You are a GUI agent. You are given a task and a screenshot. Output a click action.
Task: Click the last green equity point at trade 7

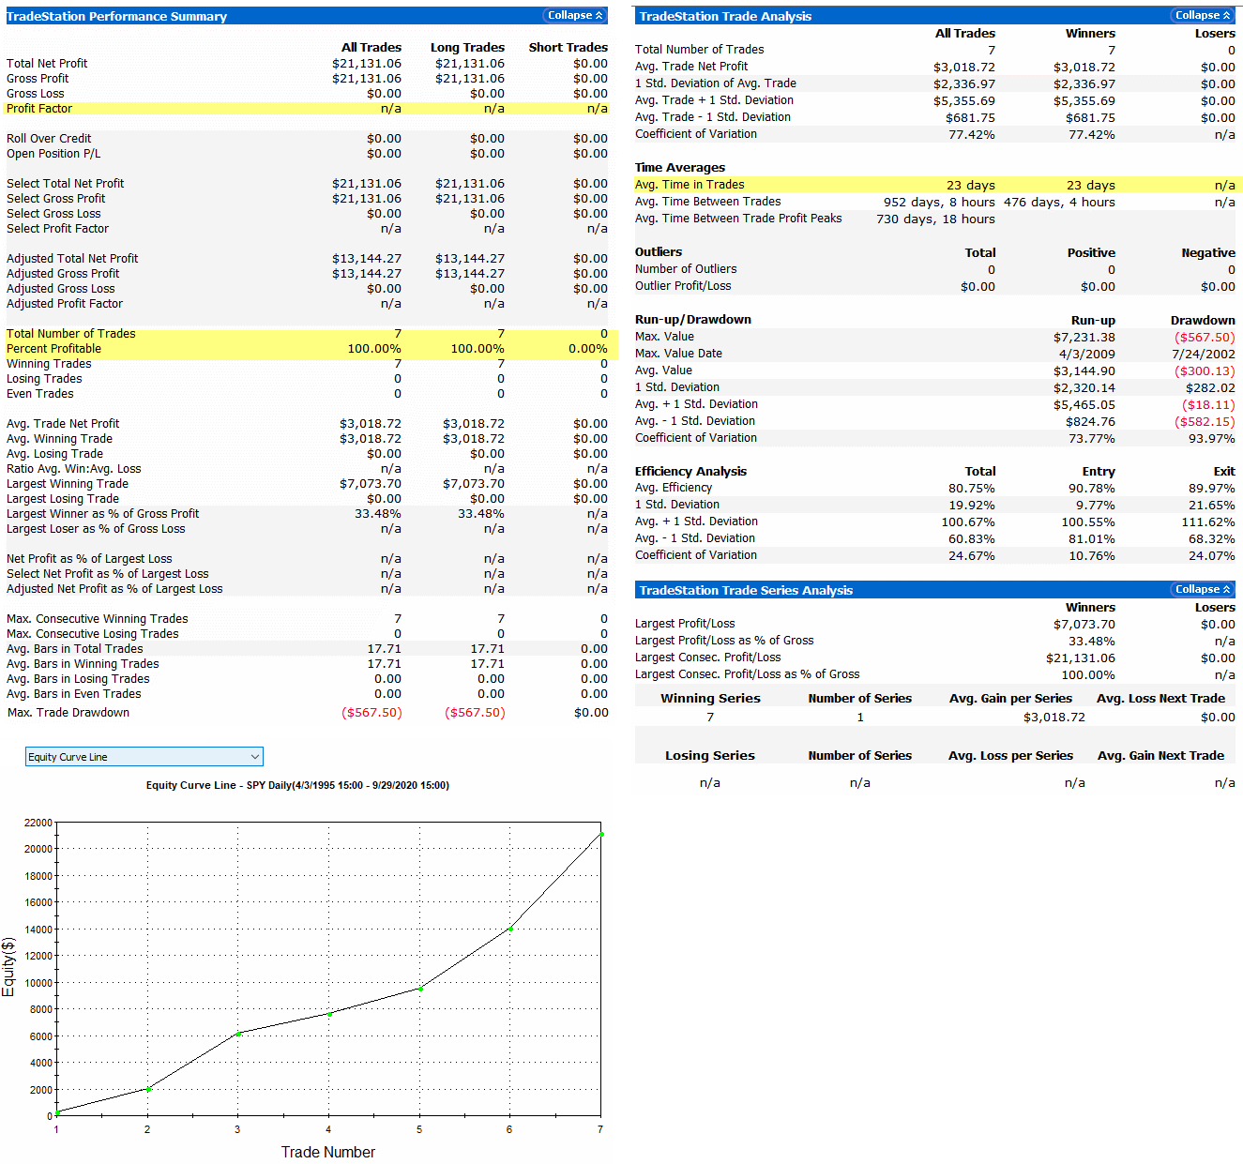click(x=600, y=834)
